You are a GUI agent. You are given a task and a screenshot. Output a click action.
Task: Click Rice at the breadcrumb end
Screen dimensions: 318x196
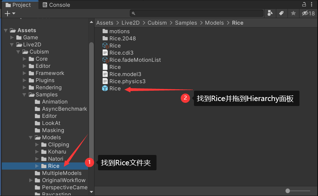pyautogui.click(x=237, y=23)
